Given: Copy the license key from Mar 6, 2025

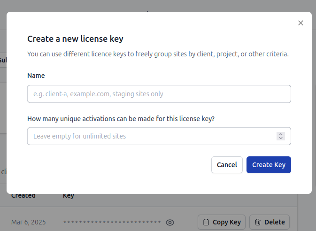Looking at the screenshot, I should (x=222, y=222).
